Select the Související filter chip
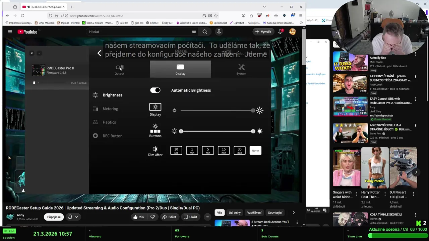 click(275, 213)
